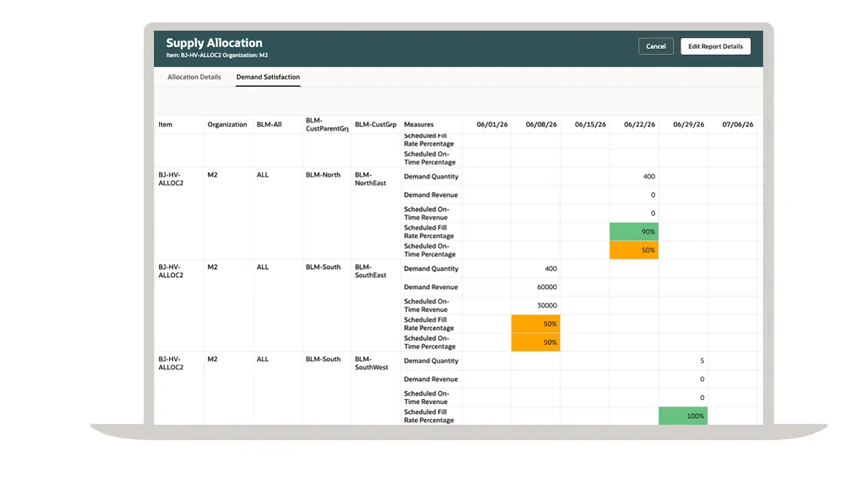Click the Item column header

pyautogui.click(x=166, y=125)
